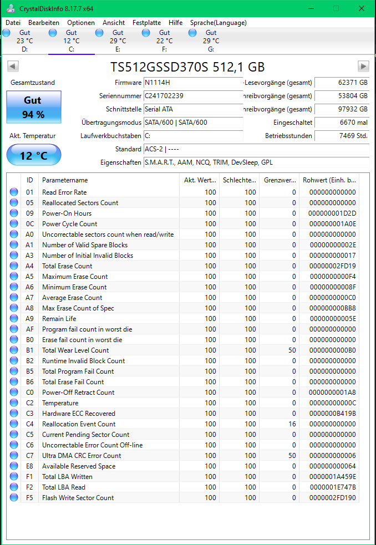Open the Sprache(Language) menu
This screenshot has width=376, height=545.
pyautogui.click(x=219, y=23)
